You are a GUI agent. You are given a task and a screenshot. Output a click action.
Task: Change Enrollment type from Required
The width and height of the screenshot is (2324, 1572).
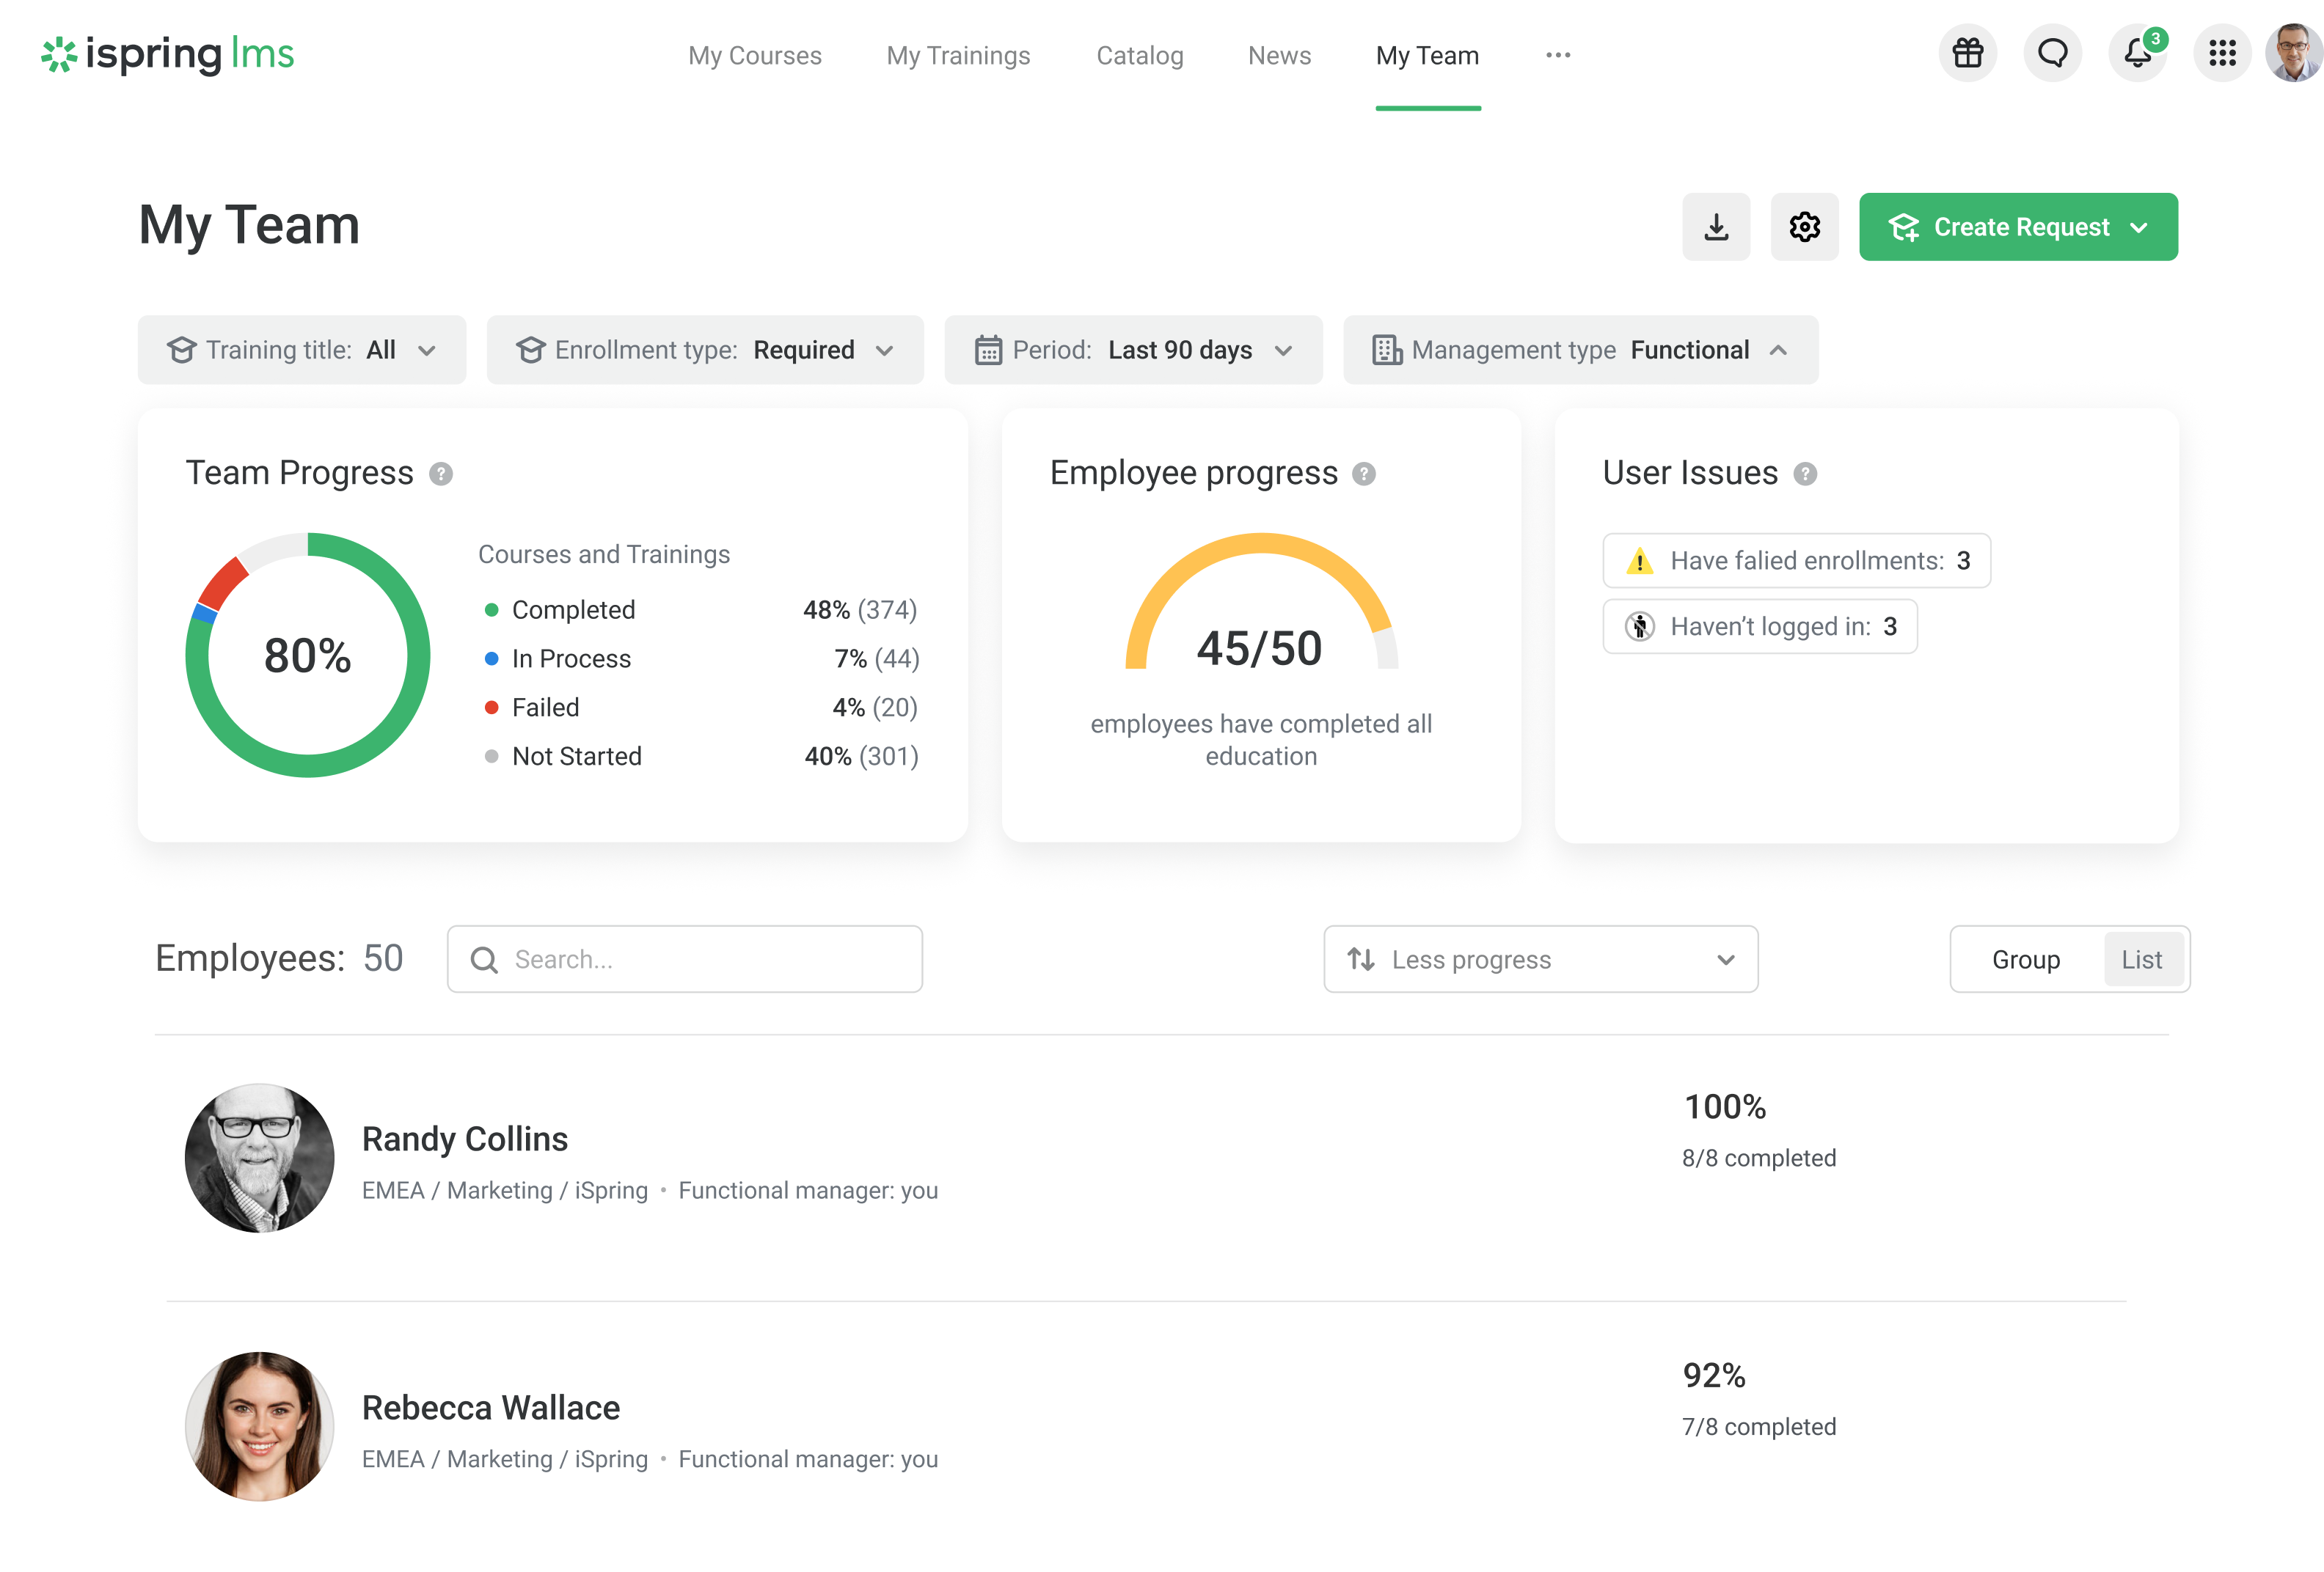(705, 350)
